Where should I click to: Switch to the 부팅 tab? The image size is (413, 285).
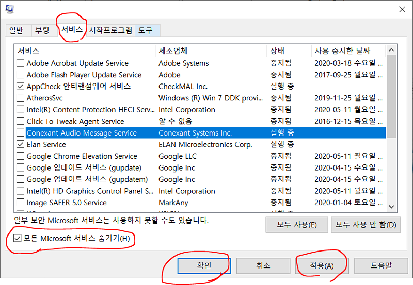(42, 30)
